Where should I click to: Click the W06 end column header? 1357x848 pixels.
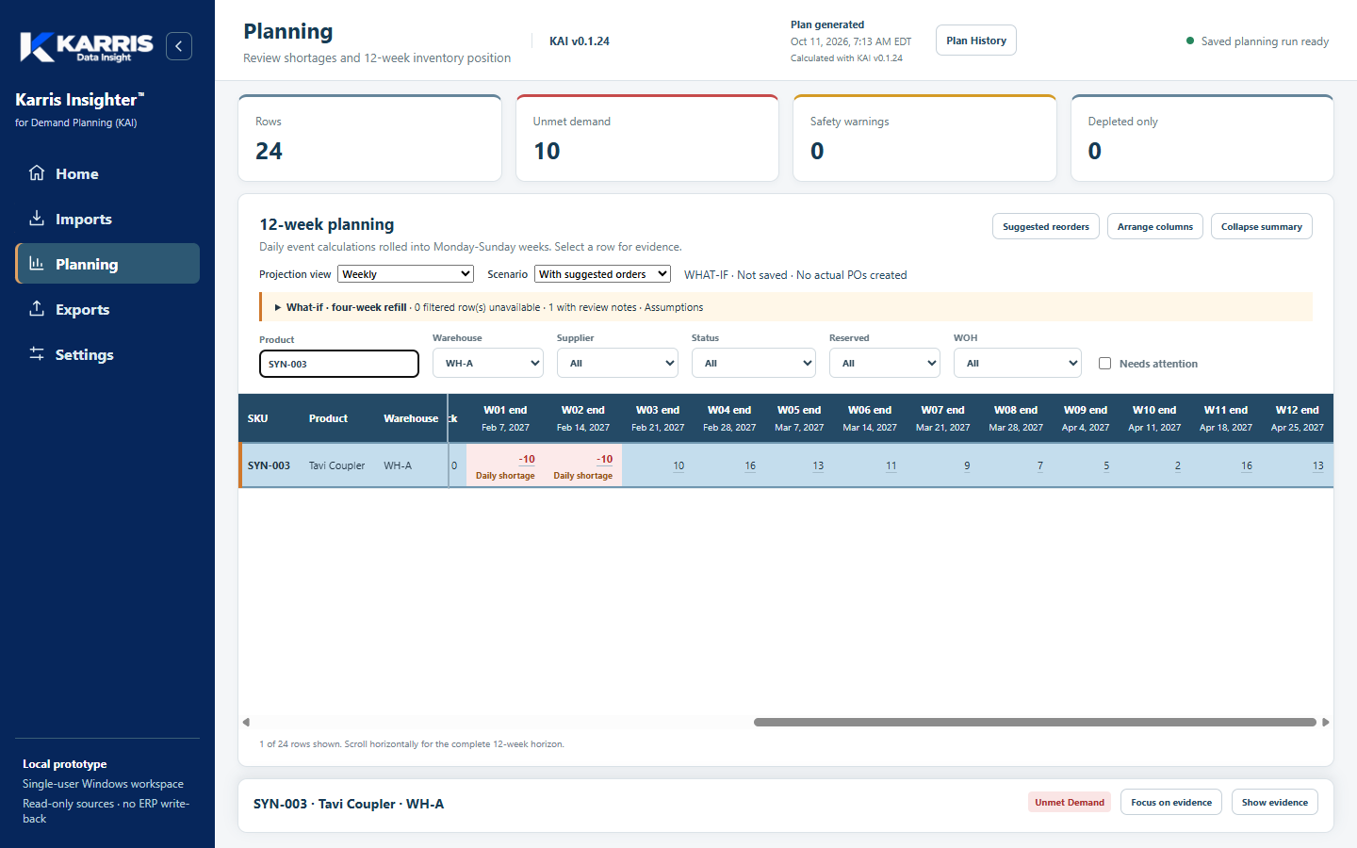870,418
